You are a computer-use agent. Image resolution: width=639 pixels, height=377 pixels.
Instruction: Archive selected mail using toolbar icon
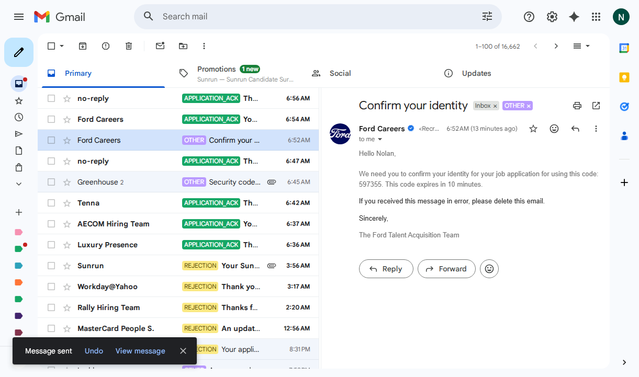(83, 46)
